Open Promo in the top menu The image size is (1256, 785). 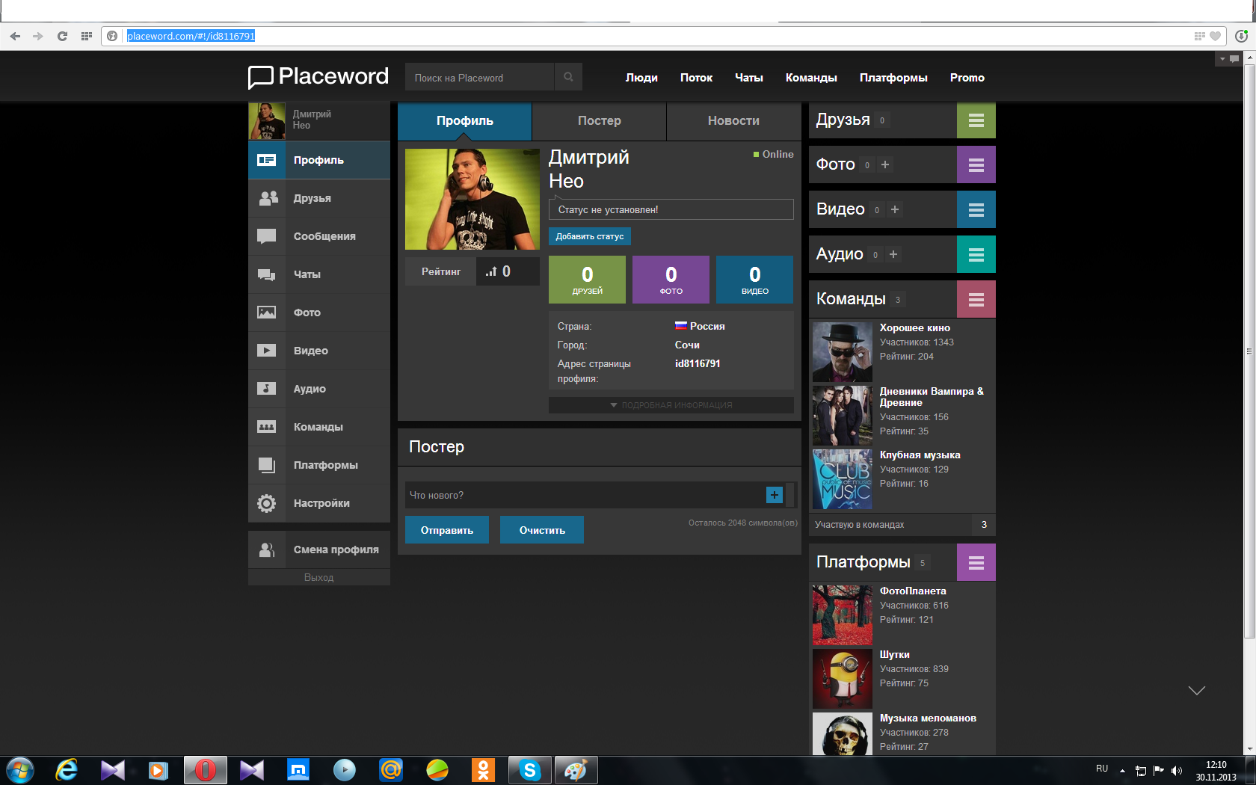[967, 78]
